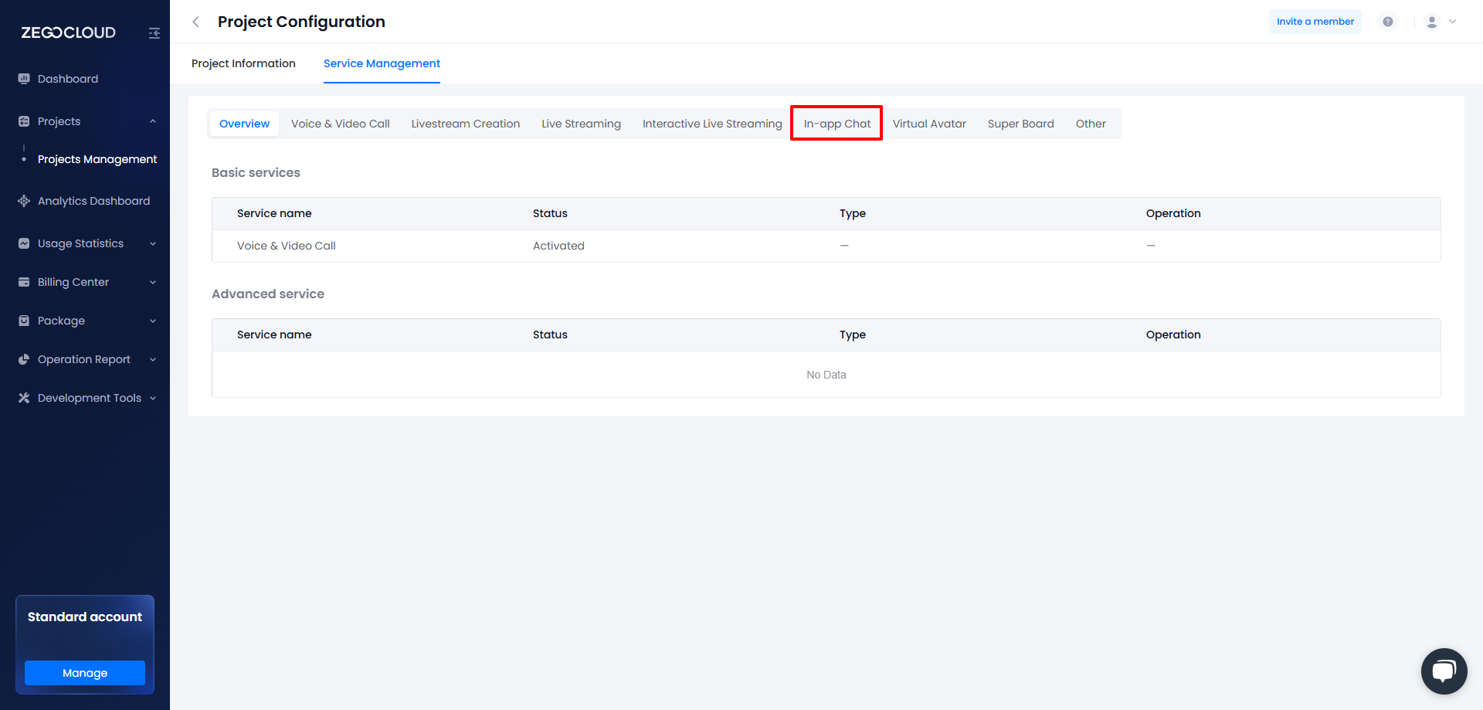Screen dimensions: 1483x710
Task: Click the ZEGOCLOUD logo
Action: (x=68, y=32)
